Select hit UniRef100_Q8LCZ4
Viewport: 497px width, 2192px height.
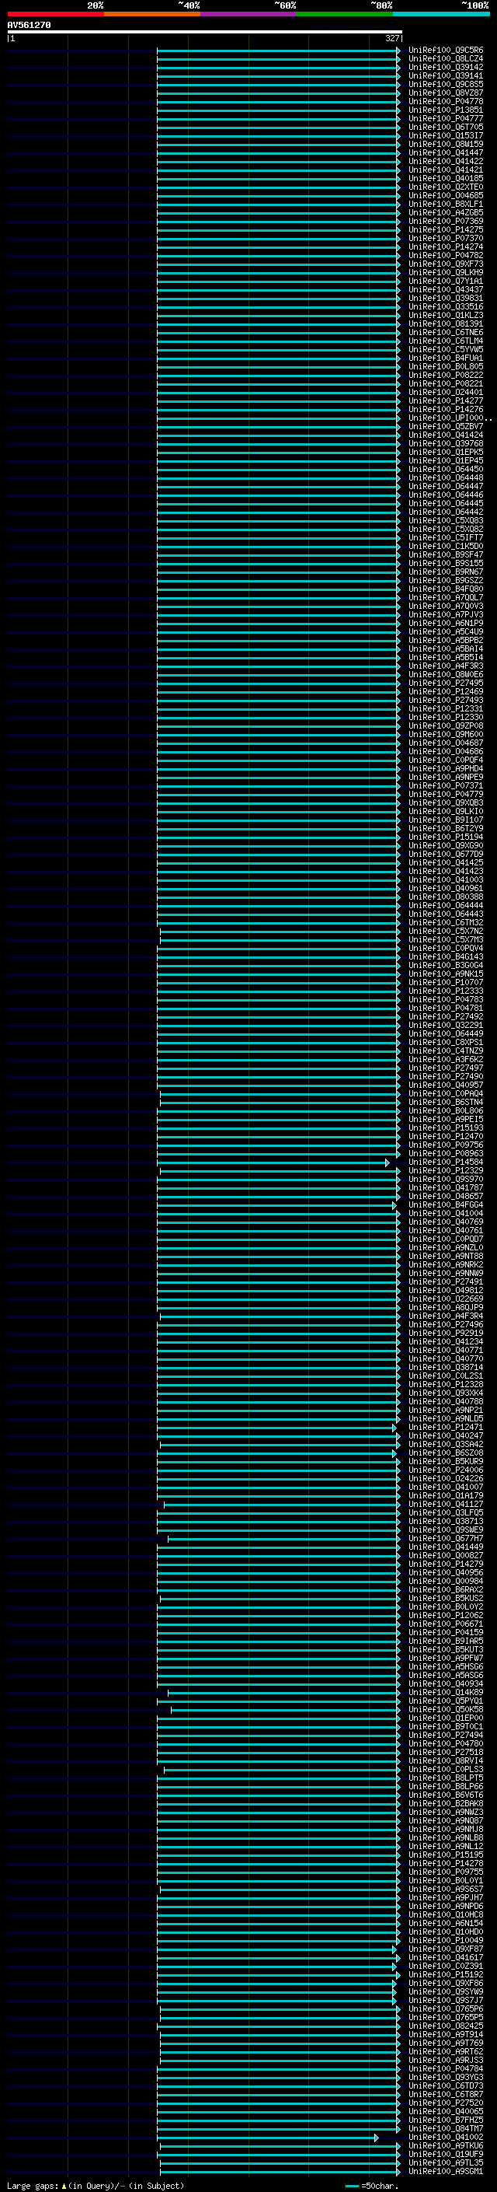445,59
